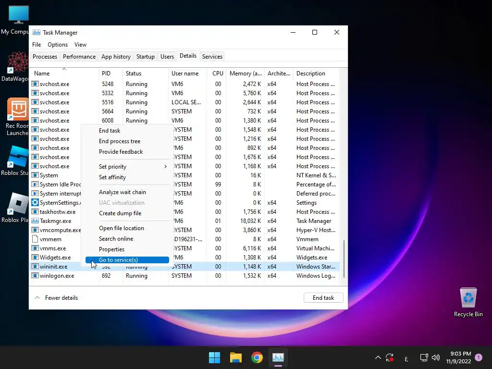Click PID 692 in the winlogon.exe row
Viewport: 492px width, 369px height.
pyautogui.click(x=106, y=275)
